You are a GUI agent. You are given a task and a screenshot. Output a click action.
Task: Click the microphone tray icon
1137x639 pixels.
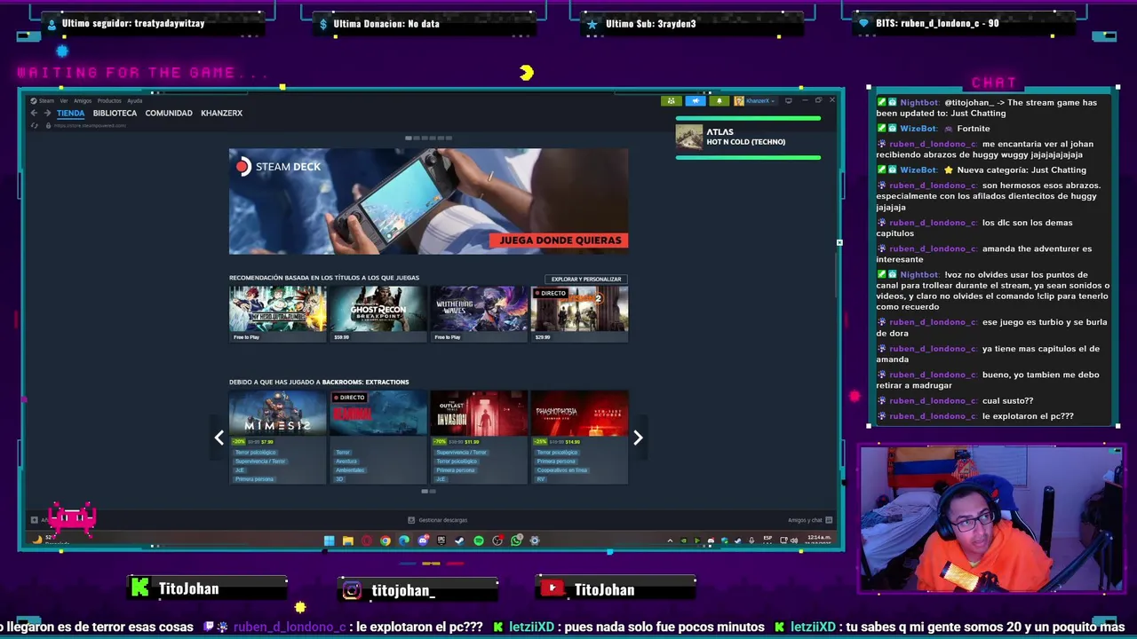[x=751, y=540]
